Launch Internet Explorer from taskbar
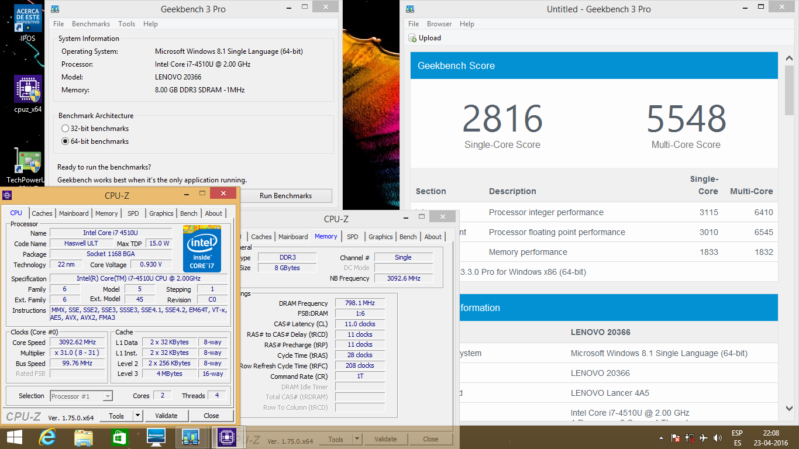 click(x=47, y=437)
